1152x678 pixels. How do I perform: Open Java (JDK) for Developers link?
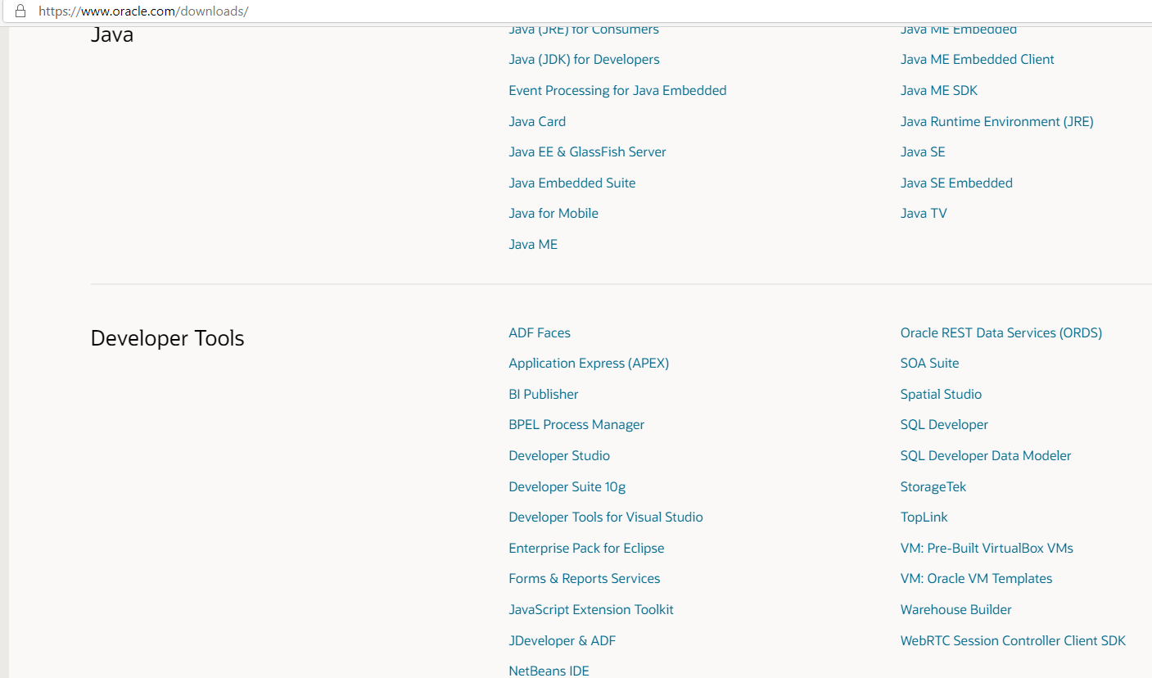584,60
